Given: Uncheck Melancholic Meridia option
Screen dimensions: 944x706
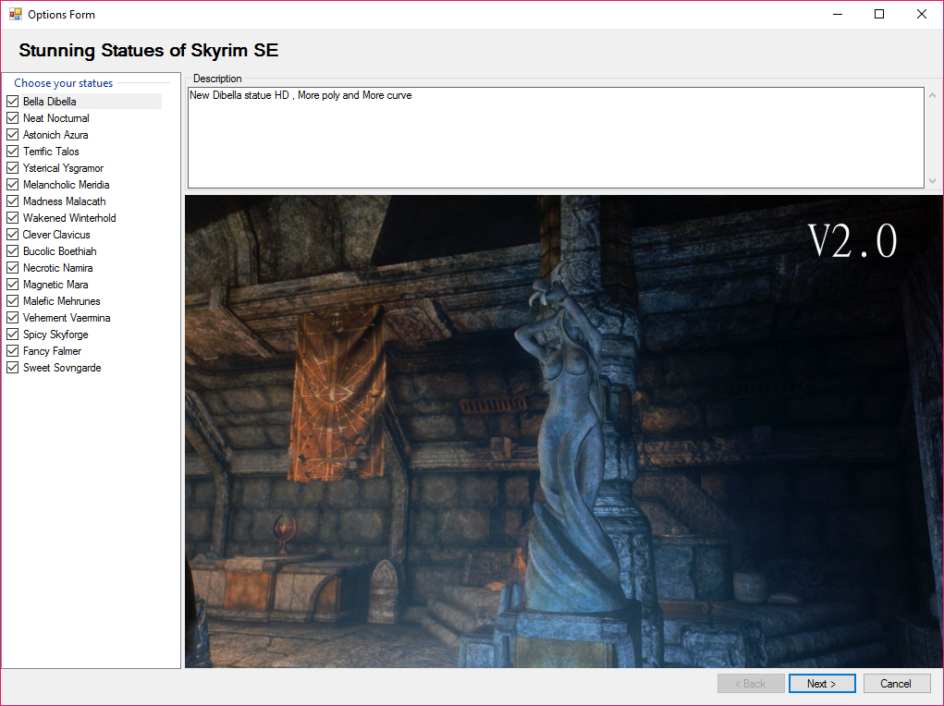Looking at the screenshot, I should 13,185.
